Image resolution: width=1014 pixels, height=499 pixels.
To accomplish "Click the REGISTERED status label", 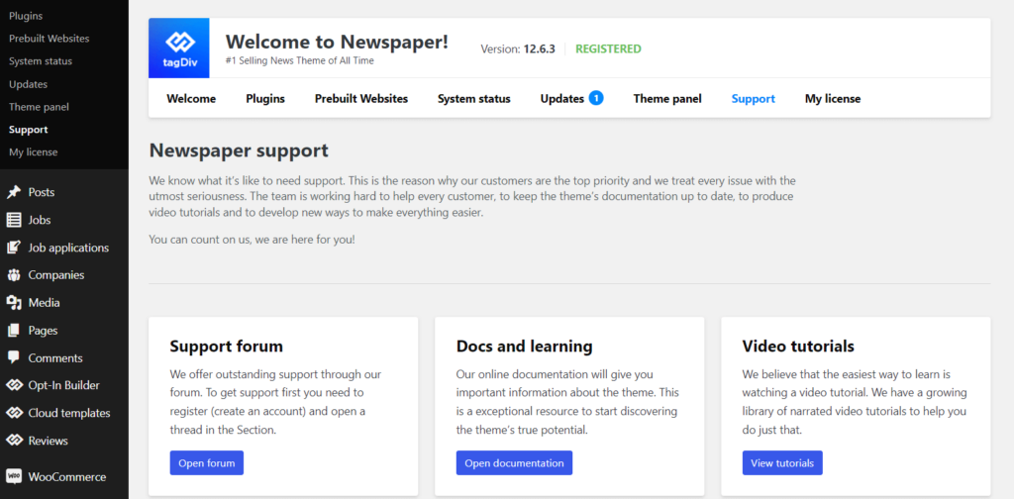I will click(x=609, y=49).
